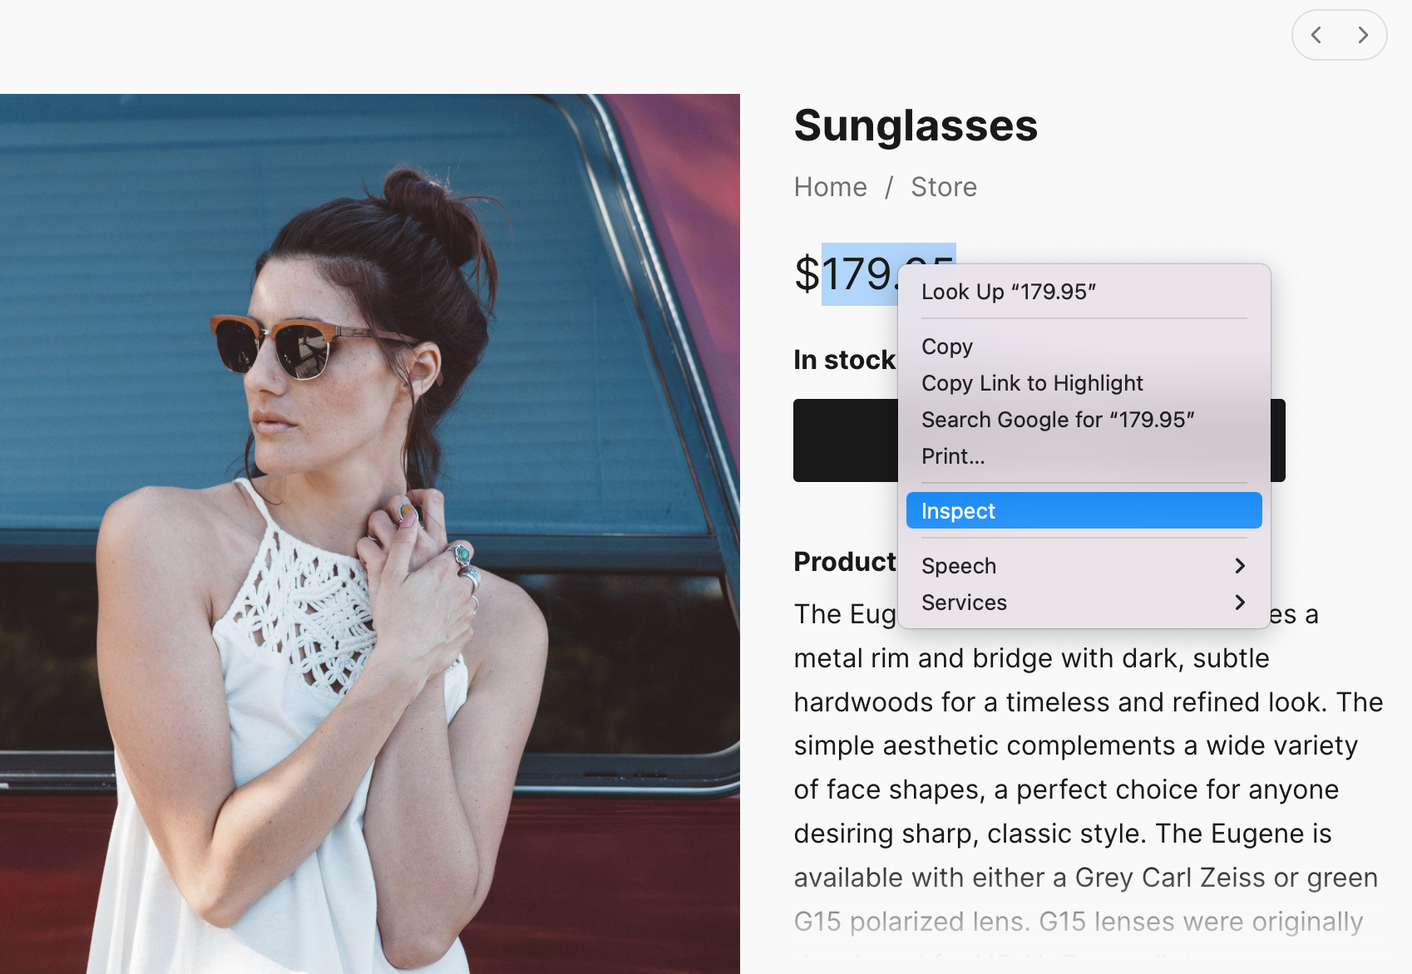Click Copy Link to Highlight

pyautogui.click(x=1032, y=383)
